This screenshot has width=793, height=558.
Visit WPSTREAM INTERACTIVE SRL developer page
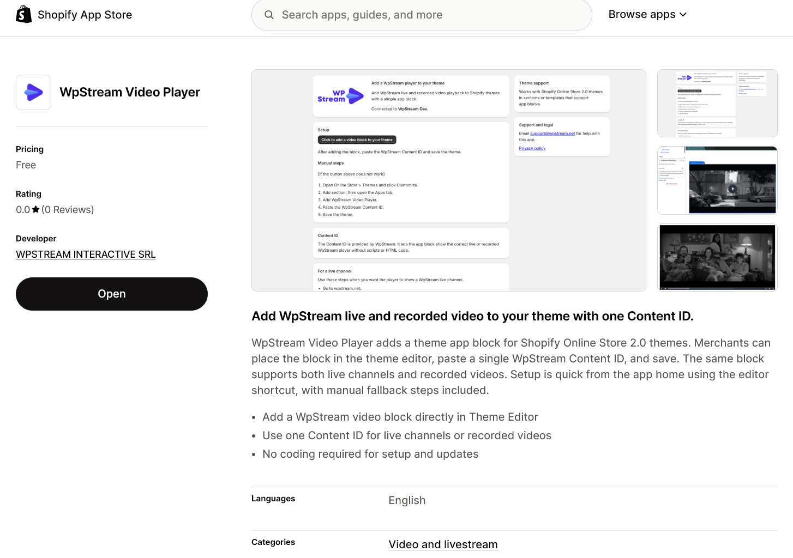(x=86, y=254)
